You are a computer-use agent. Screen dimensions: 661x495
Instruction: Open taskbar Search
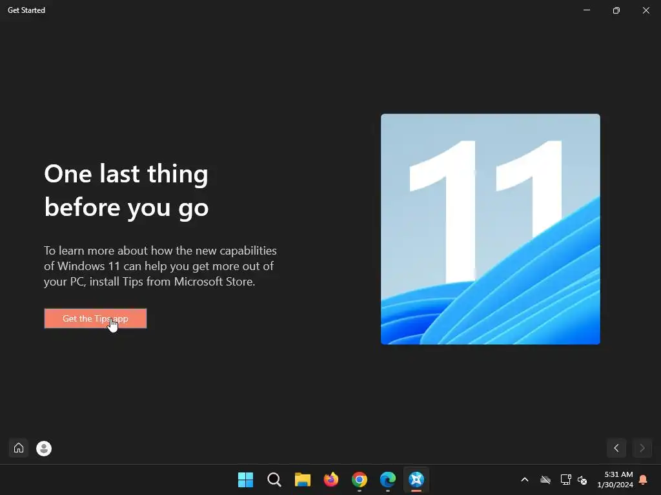point(274,480)
